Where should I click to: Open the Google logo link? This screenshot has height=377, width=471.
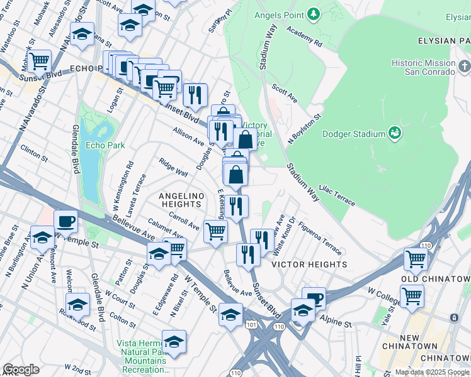tap(21, 370)
